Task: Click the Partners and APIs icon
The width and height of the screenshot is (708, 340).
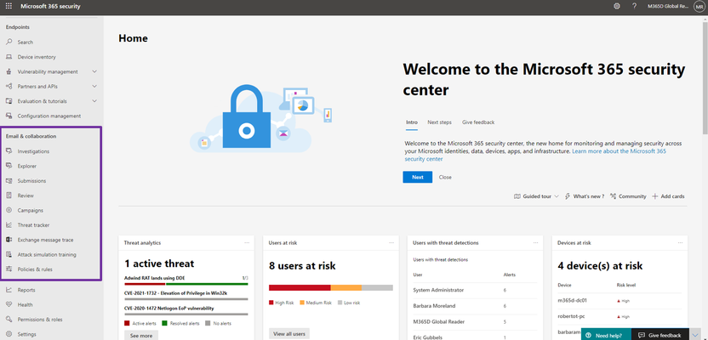Action: (x=9, y=86)
